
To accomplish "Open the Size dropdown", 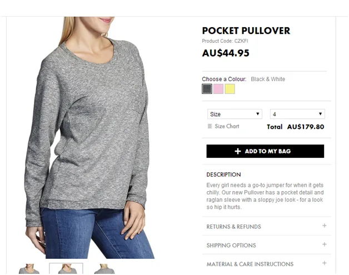I will click(x=235, y=114).
